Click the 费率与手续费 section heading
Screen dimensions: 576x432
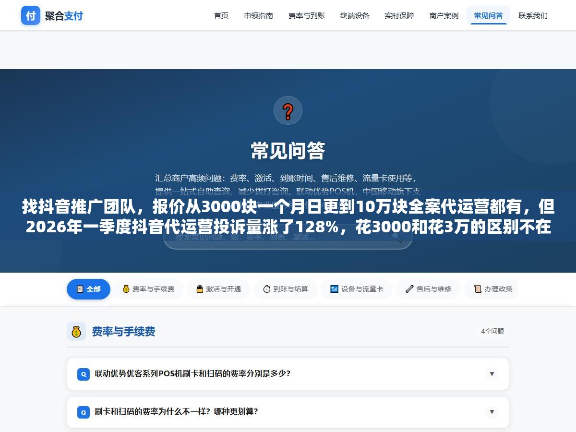[123, 331]
